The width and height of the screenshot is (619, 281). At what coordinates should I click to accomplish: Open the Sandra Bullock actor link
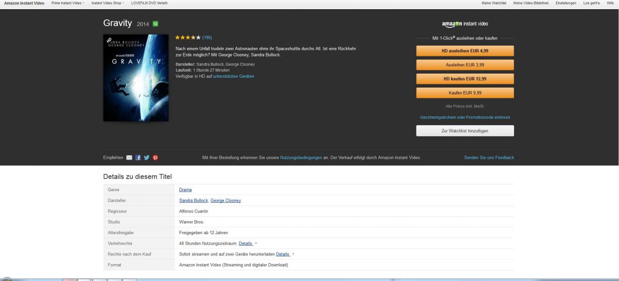click(193, 200)
